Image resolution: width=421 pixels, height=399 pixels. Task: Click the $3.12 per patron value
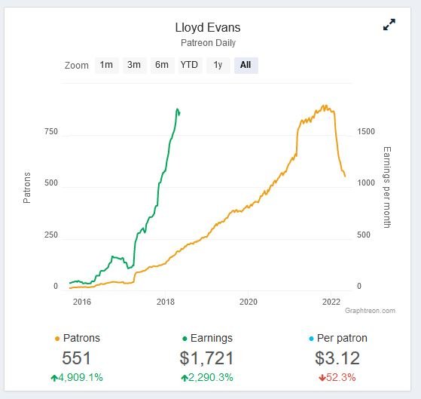[x=337, y=358]
